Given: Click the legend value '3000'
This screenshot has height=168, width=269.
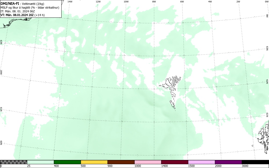Looking at the screenshot, I should coord(245,166).
